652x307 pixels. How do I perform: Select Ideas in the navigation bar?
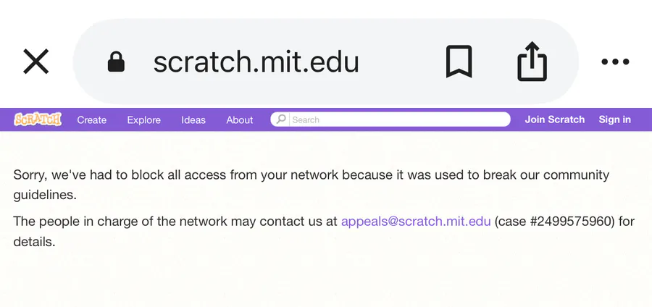click(x=193, y=120)
